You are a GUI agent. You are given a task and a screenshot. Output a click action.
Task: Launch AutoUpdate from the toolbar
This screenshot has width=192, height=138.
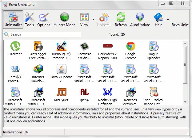click(140, 20)
